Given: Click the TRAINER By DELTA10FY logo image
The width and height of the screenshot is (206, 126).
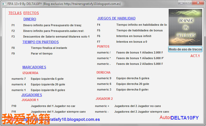Looking at the screenshot, I should pos(185,27).
